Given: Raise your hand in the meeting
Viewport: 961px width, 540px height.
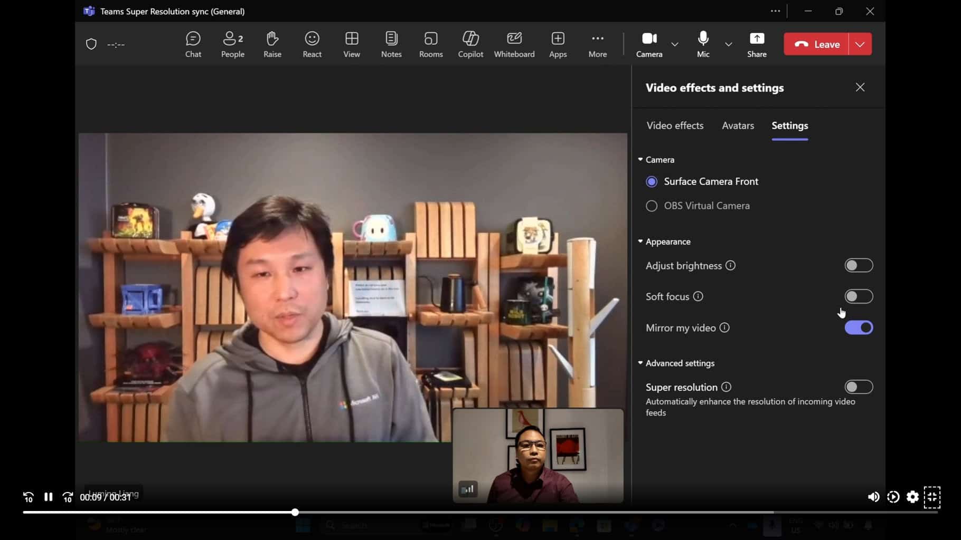Looking at the screenshot, I should click(x=272, y=44).
